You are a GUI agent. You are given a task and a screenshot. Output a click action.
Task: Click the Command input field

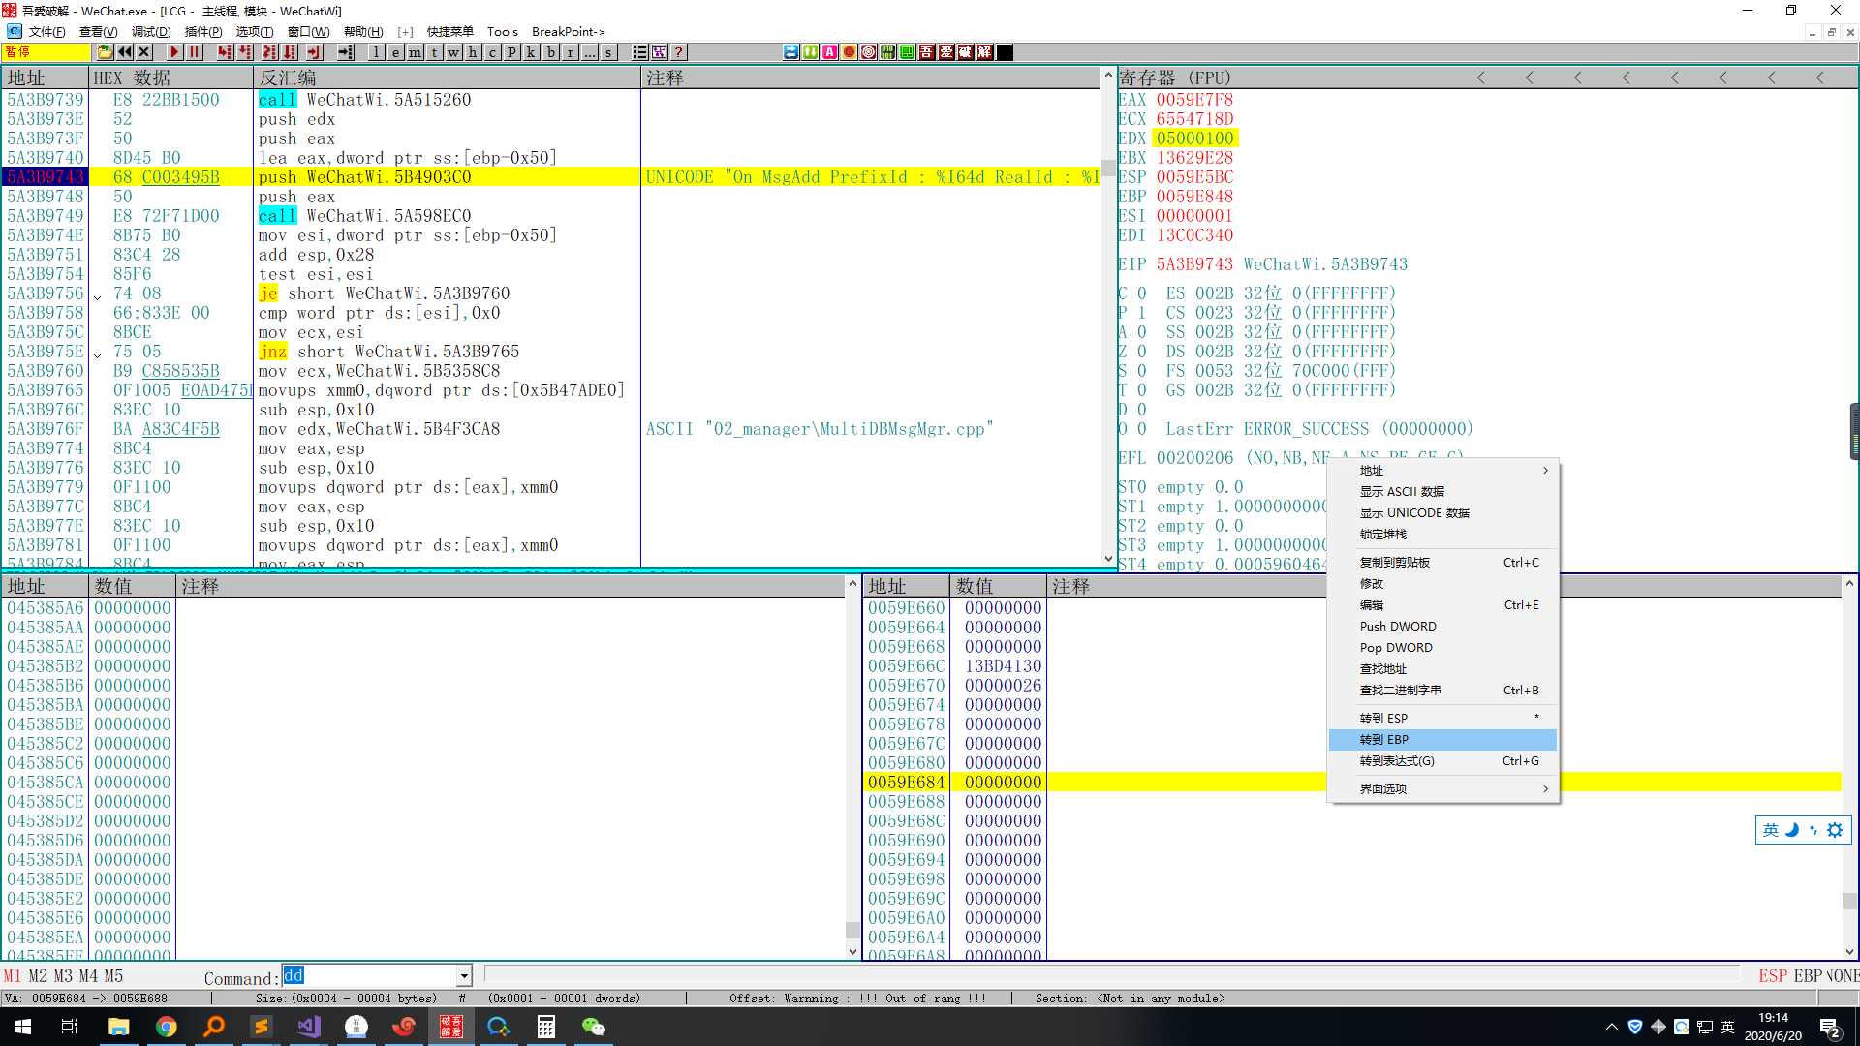point(369,976)
